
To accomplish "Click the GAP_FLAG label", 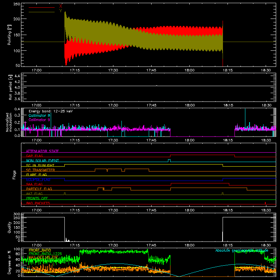I will (x=35, y=156).
